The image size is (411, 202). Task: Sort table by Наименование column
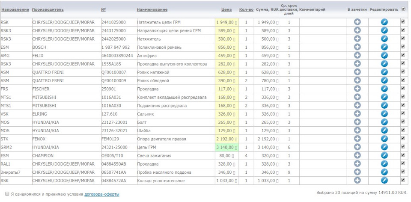tap(152, 9)
